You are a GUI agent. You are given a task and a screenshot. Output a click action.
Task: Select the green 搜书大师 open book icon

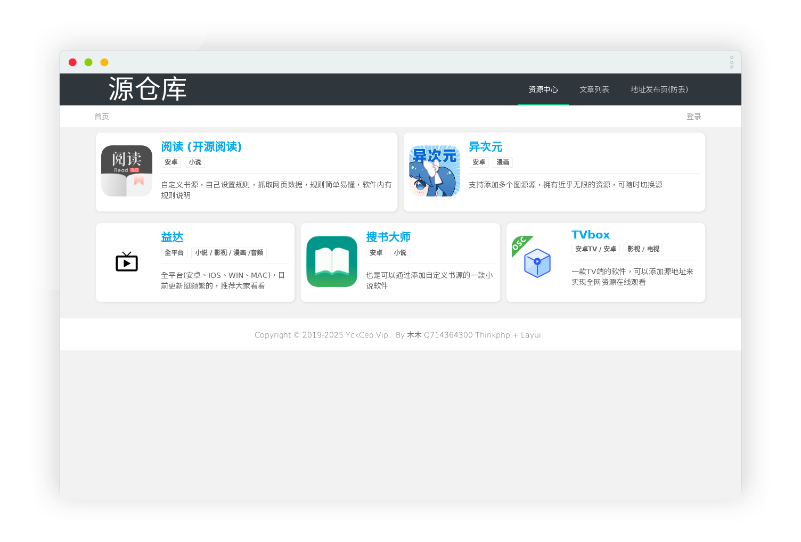click(x=332, y=261)
